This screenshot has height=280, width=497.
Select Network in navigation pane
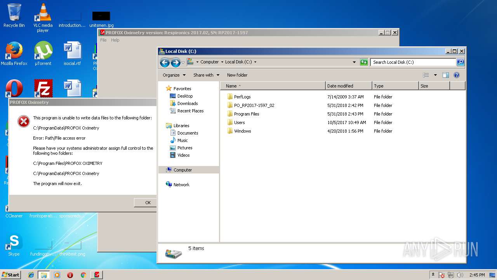click(181, 185)
